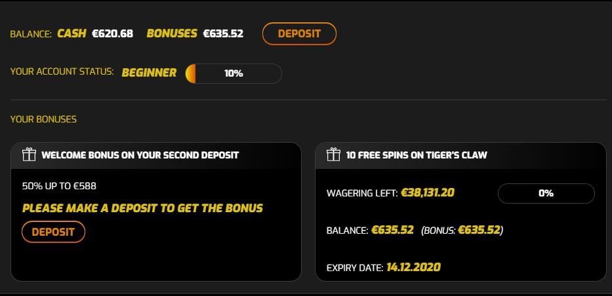Click the expiry date 14.12.2020
Viewport: 612px width, 296px height.
tap(413, 267)
